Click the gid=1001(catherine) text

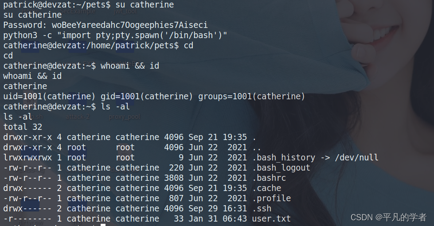point(147,97)
